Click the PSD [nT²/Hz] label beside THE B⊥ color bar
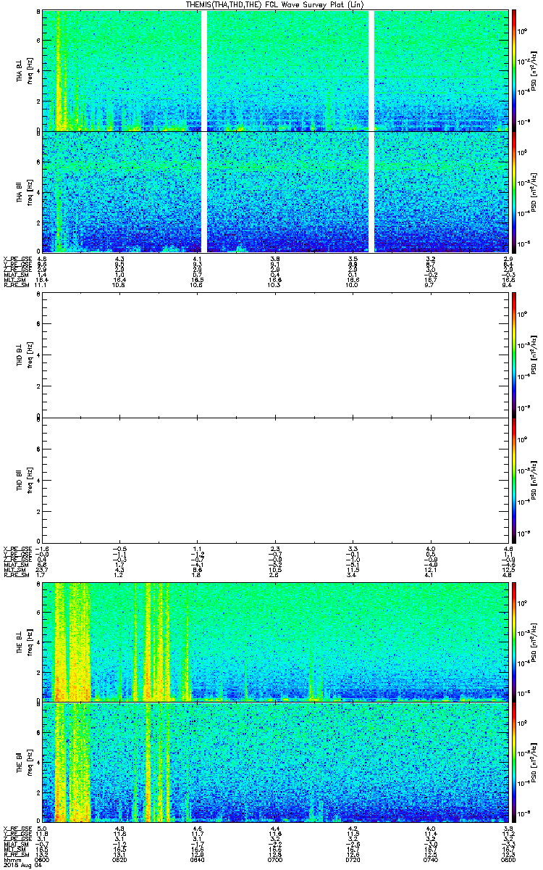Screen dimensions: 543x870 coord(533,642)
